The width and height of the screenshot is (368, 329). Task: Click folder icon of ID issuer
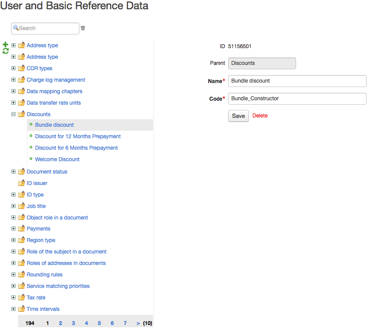pyautogui.click(x=21, y=183)
